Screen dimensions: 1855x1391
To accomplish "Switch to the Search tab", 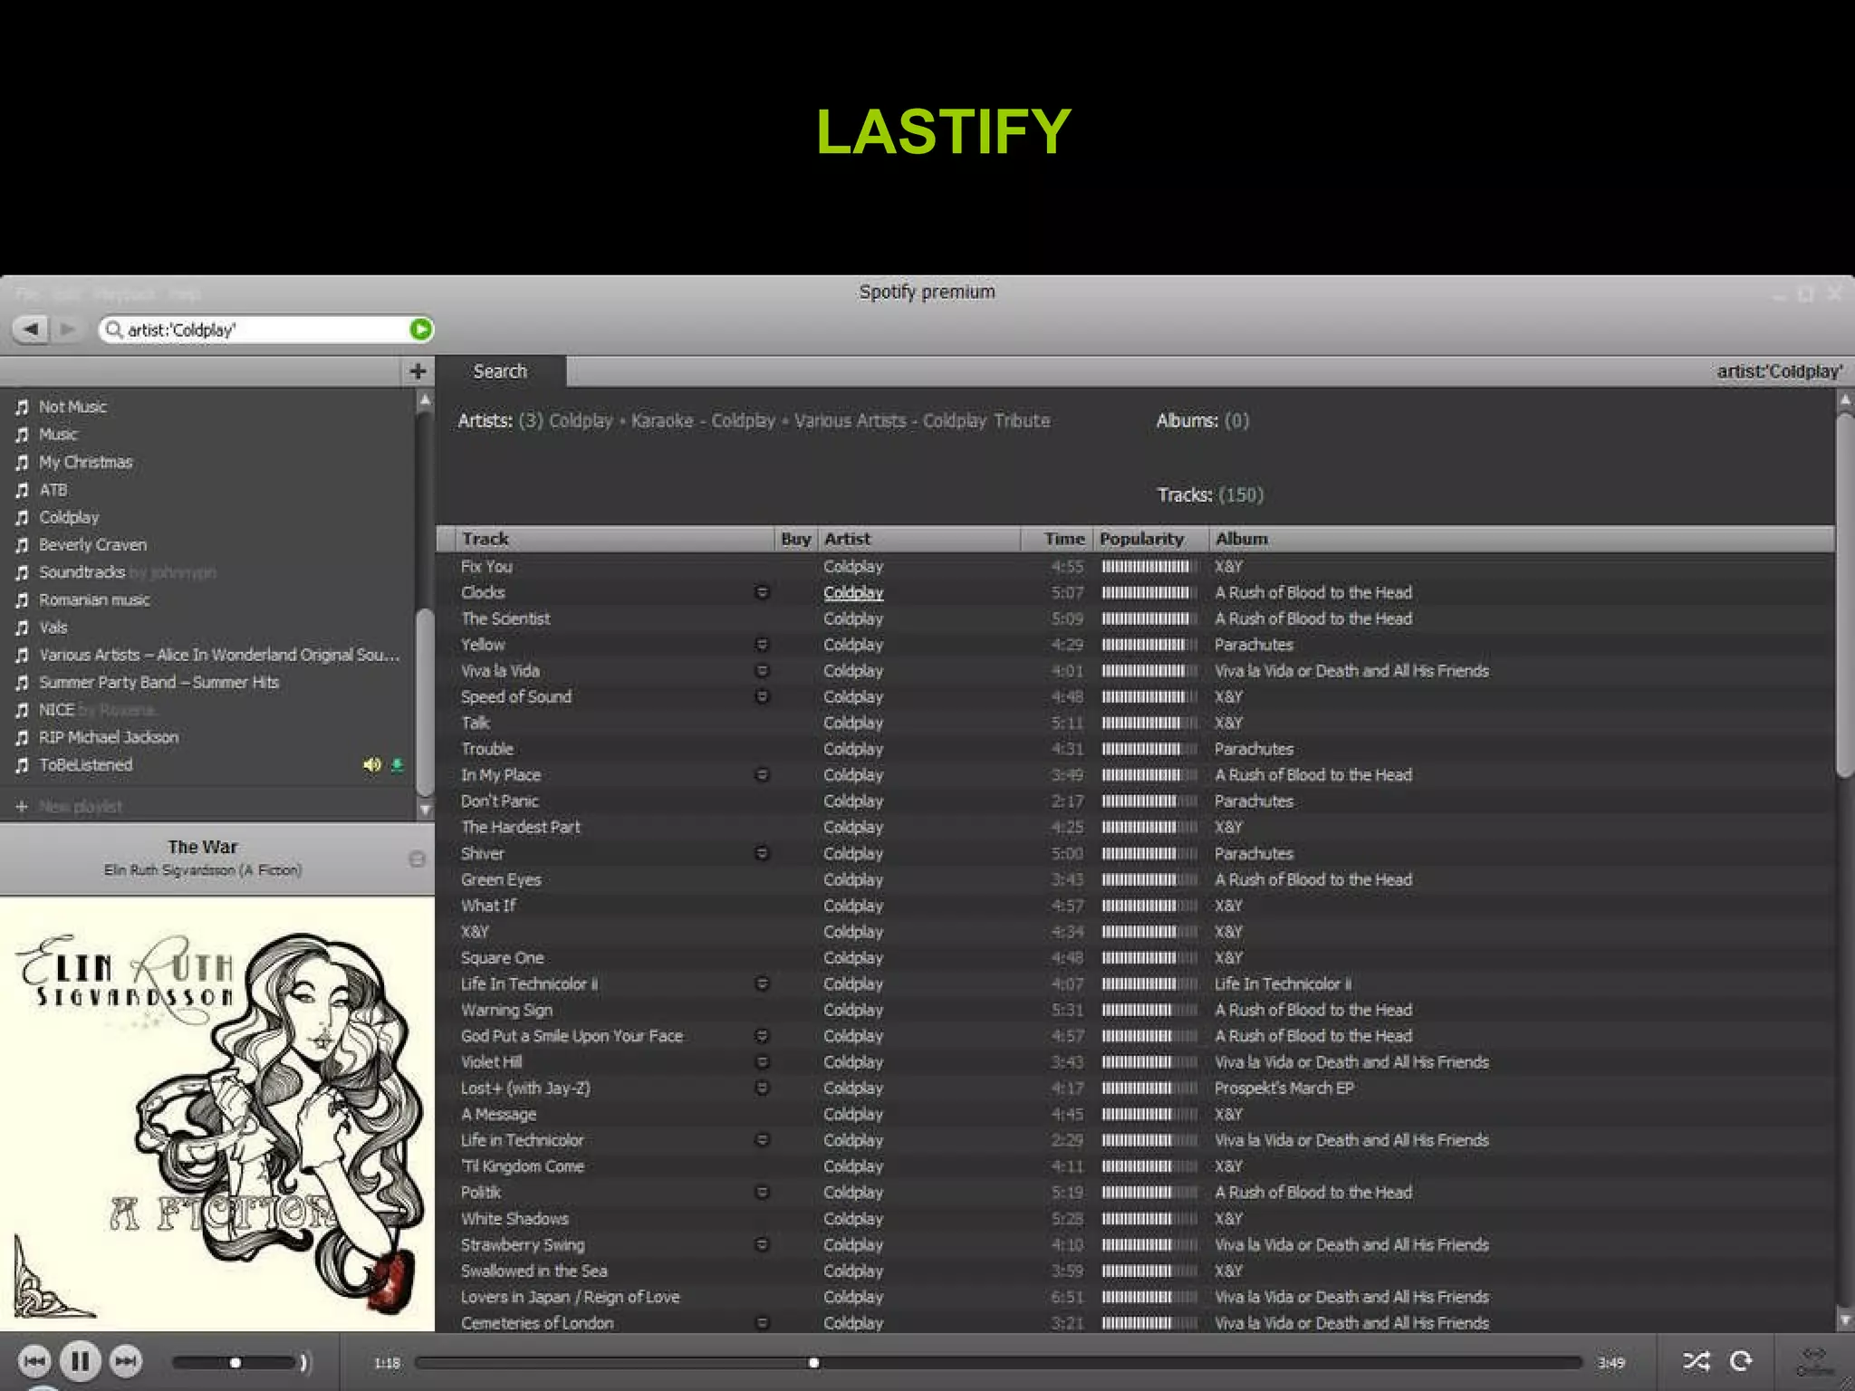I will click(500, 371).
